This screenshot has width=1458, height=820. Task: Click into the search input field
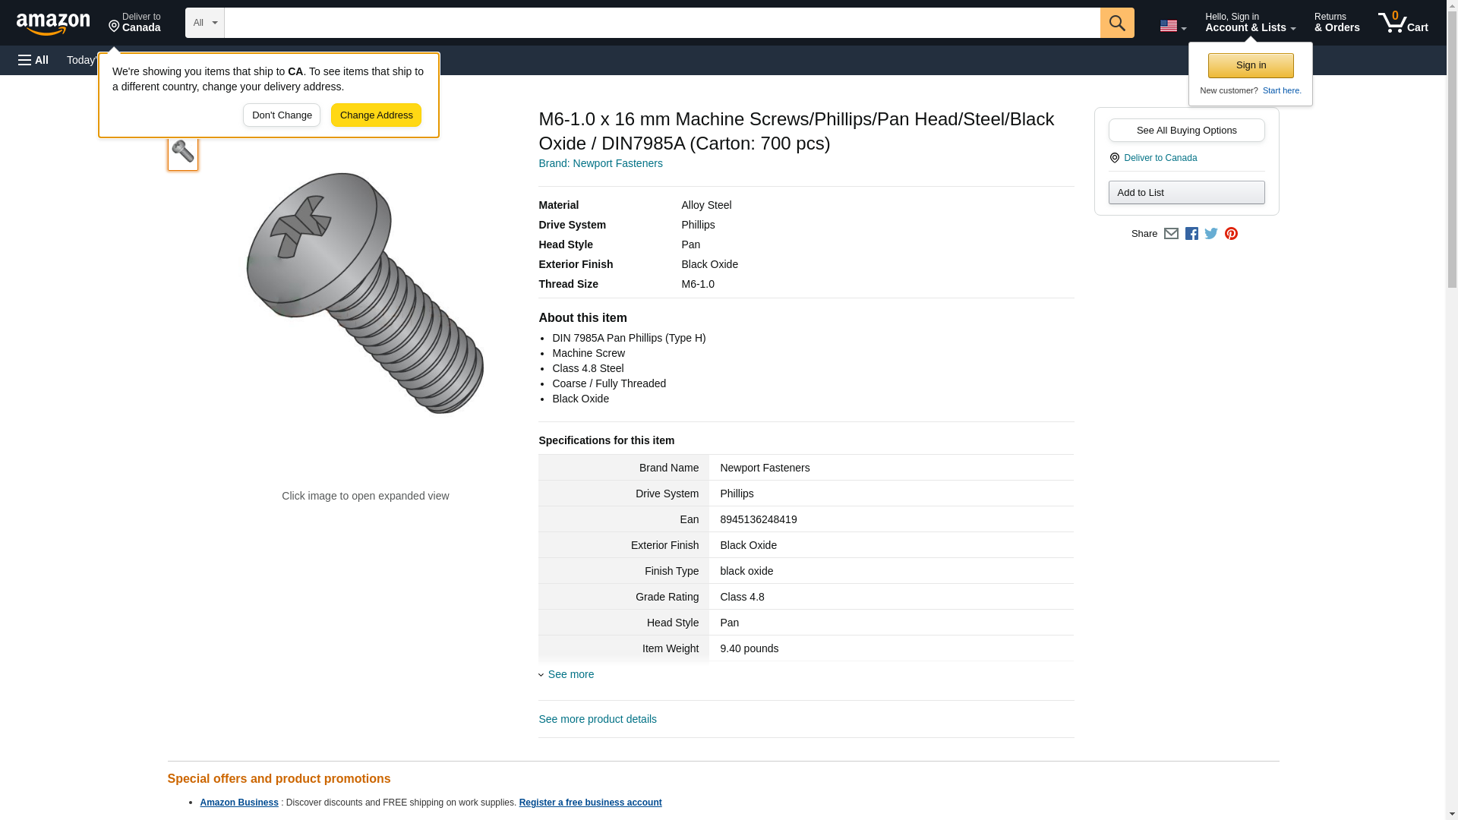tap(661, 23)
